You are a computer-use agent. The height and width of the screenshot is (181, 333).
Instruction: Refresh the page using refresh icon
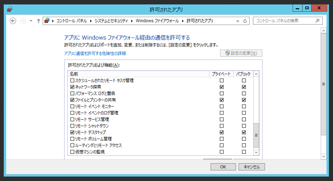245,21
